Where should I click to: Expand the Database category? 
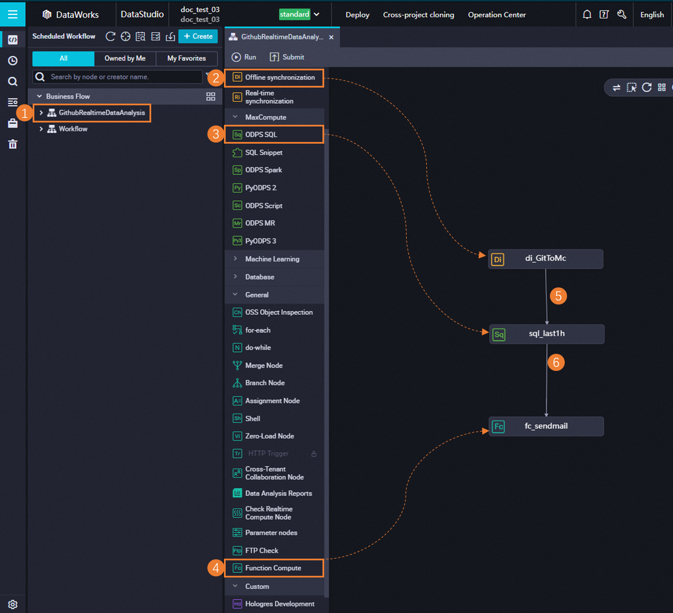pos(235,276)
